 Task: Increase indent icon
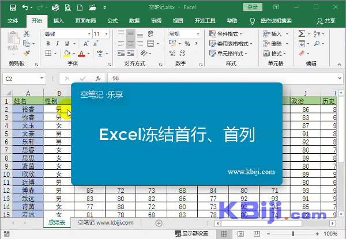130,53
